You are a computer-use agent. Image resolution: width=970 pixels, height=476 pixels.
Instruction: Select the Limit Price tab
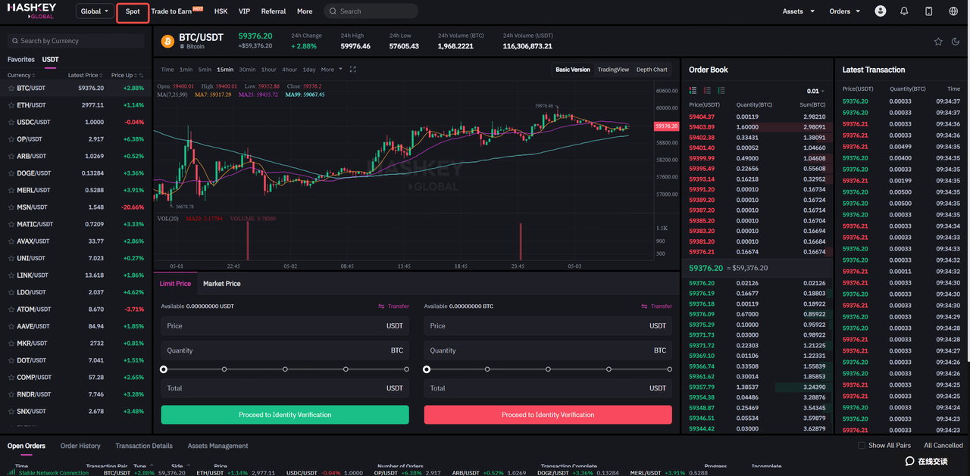coord(175,284)
